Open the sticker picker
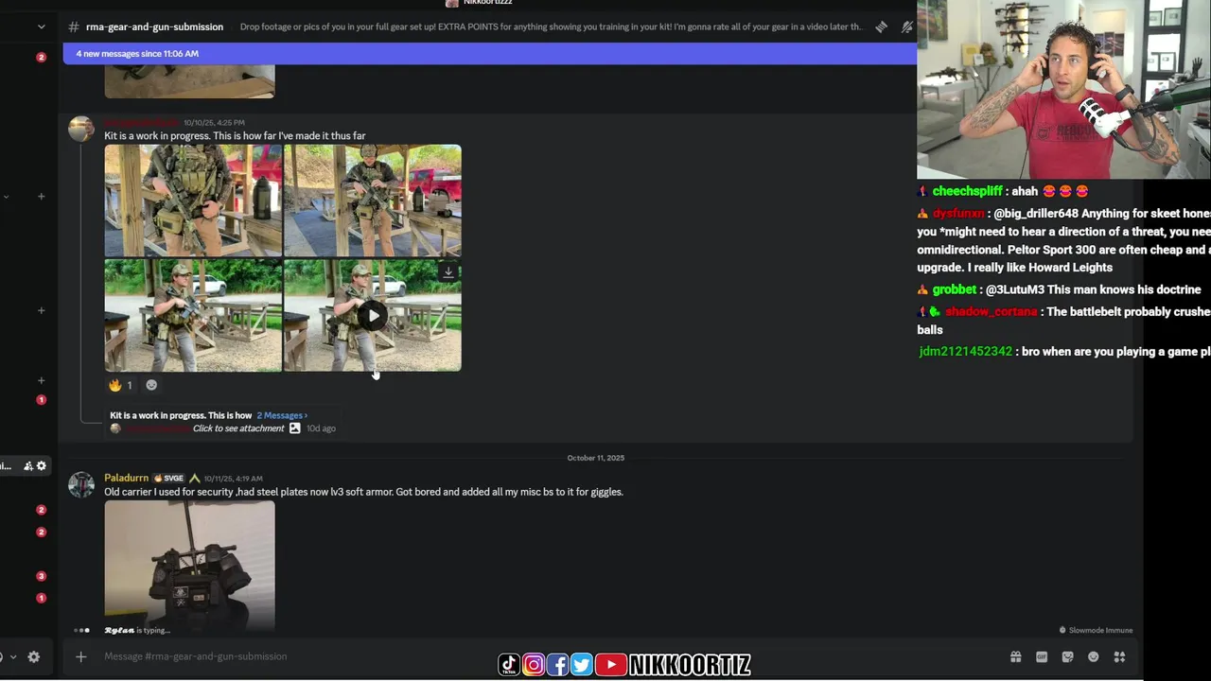 coord(1067,656)
